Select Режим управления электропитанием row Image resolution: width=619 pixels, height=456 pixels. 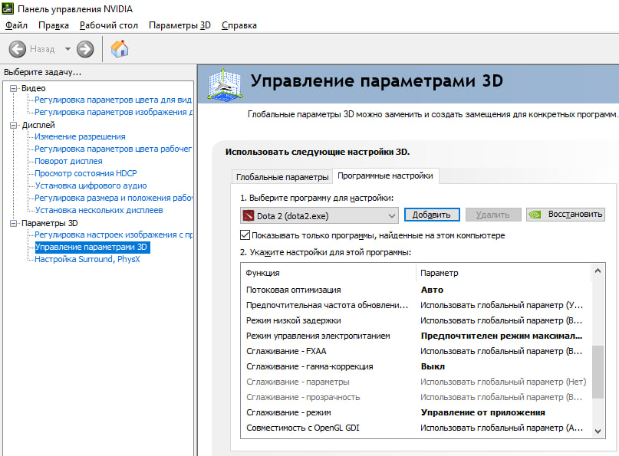416,336
